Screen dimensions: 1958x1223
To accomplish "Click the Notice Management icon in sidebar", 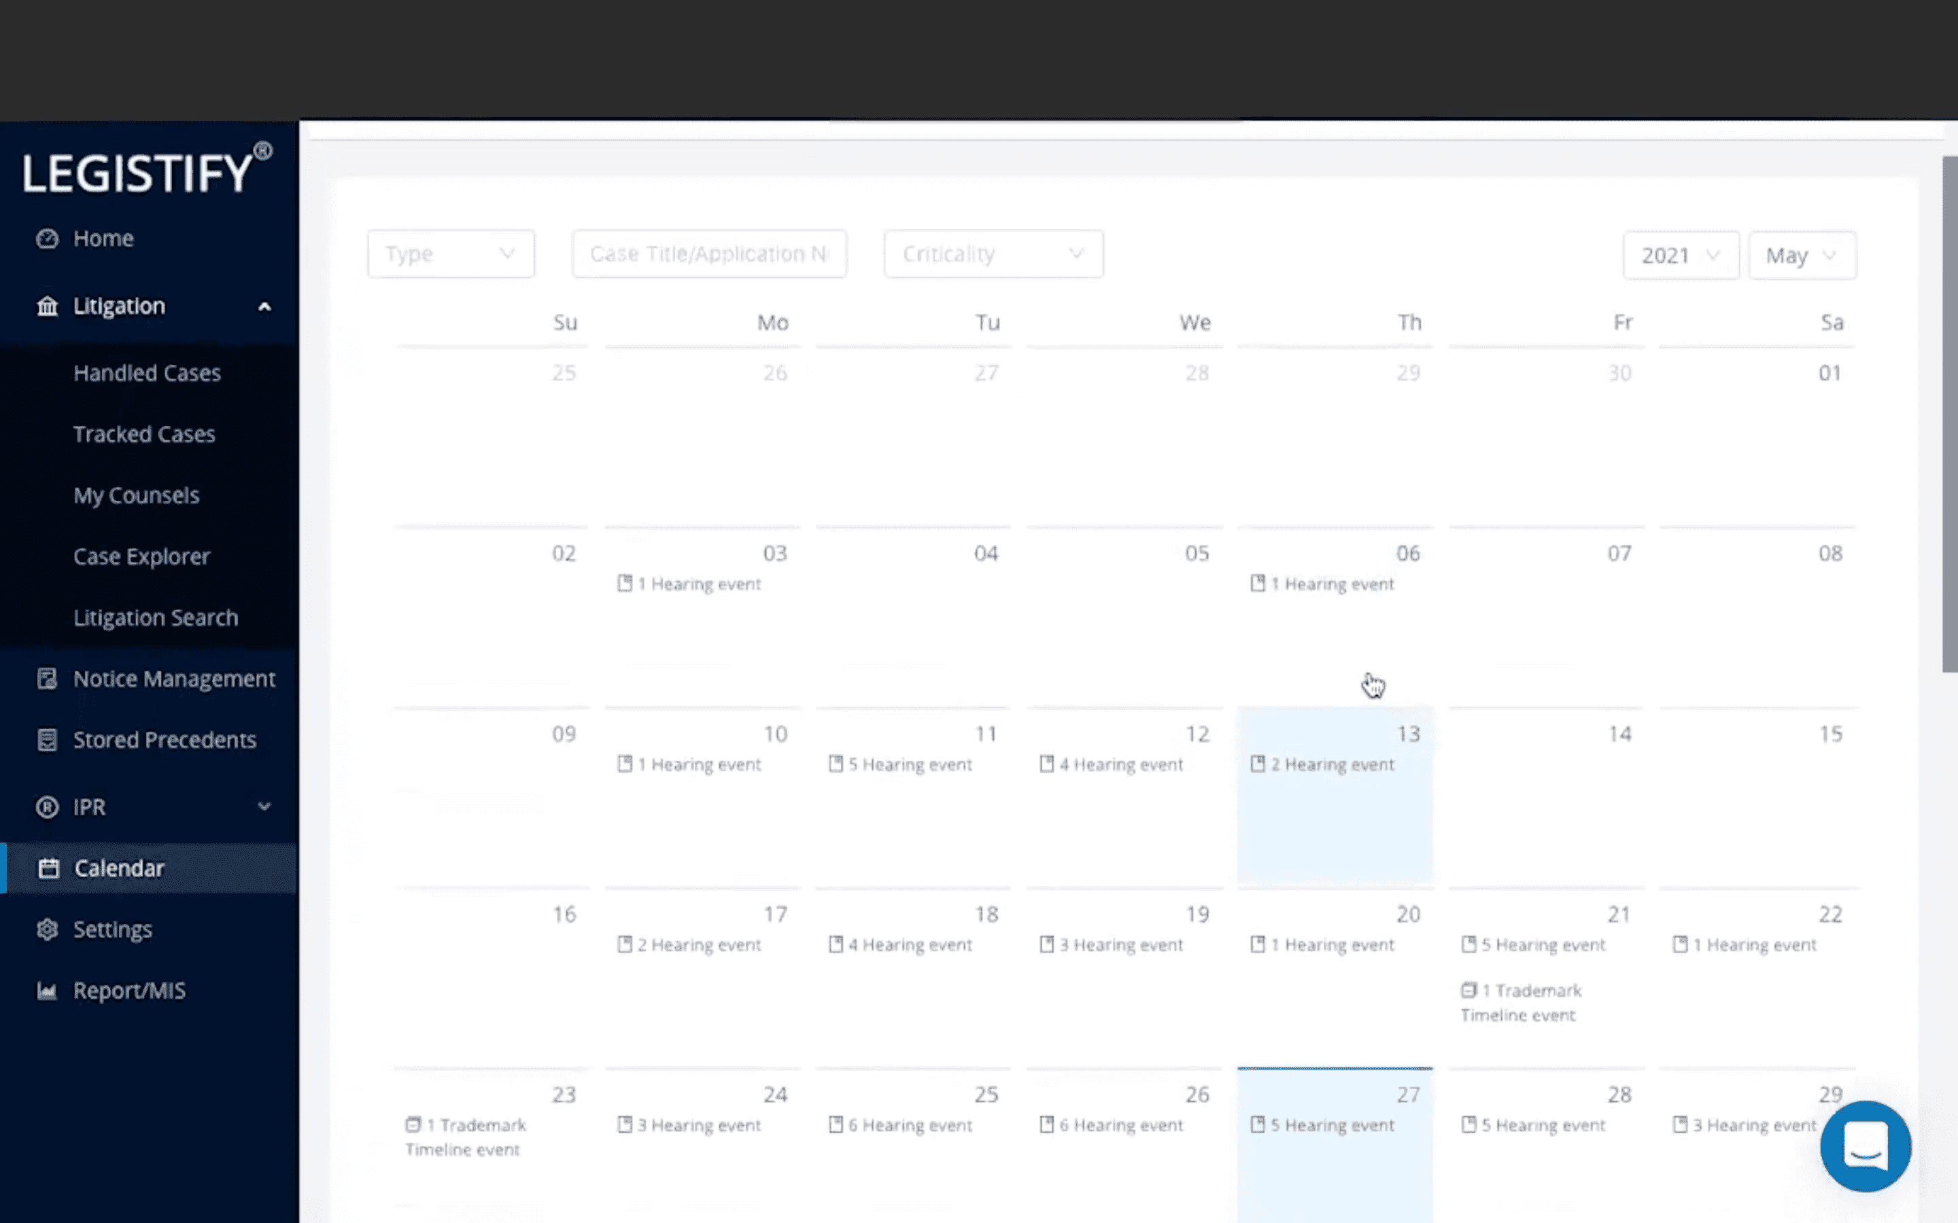I will pyautogui.click(x=46, y=677).
